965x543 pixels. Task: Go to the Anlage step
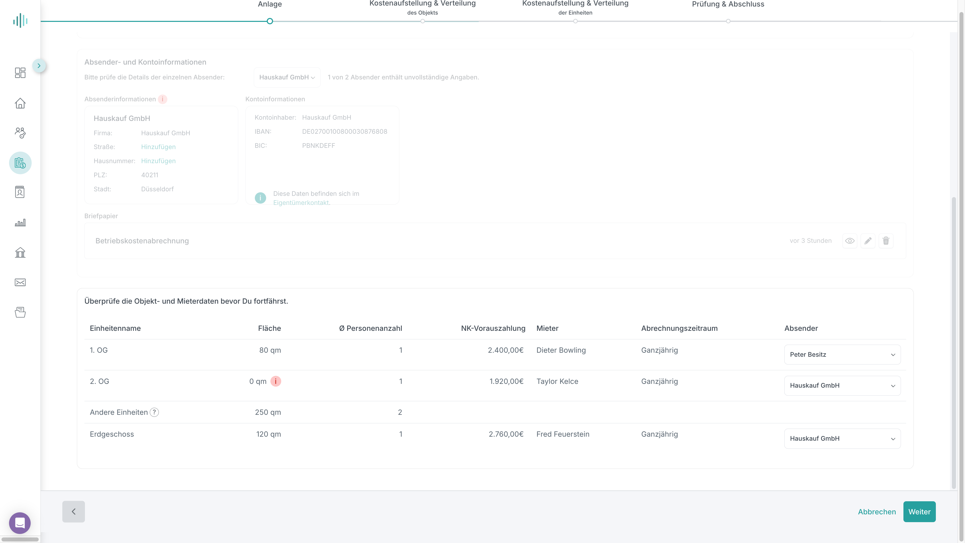pos(270,4)
